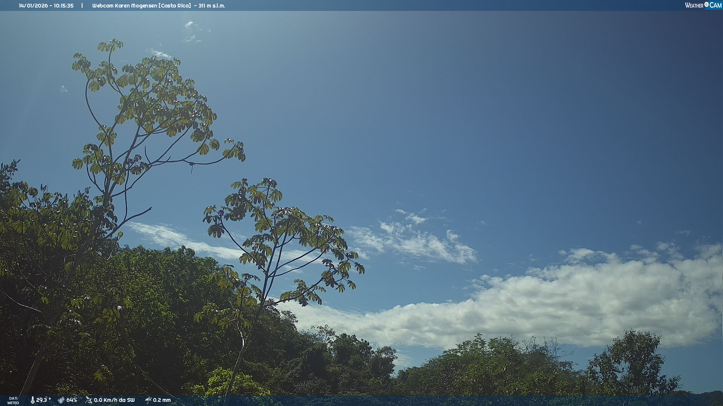The height and width of the screenshot is (406, 723).
Task: Click the thermometer temperature icon
Action: (x=32, y=400)
